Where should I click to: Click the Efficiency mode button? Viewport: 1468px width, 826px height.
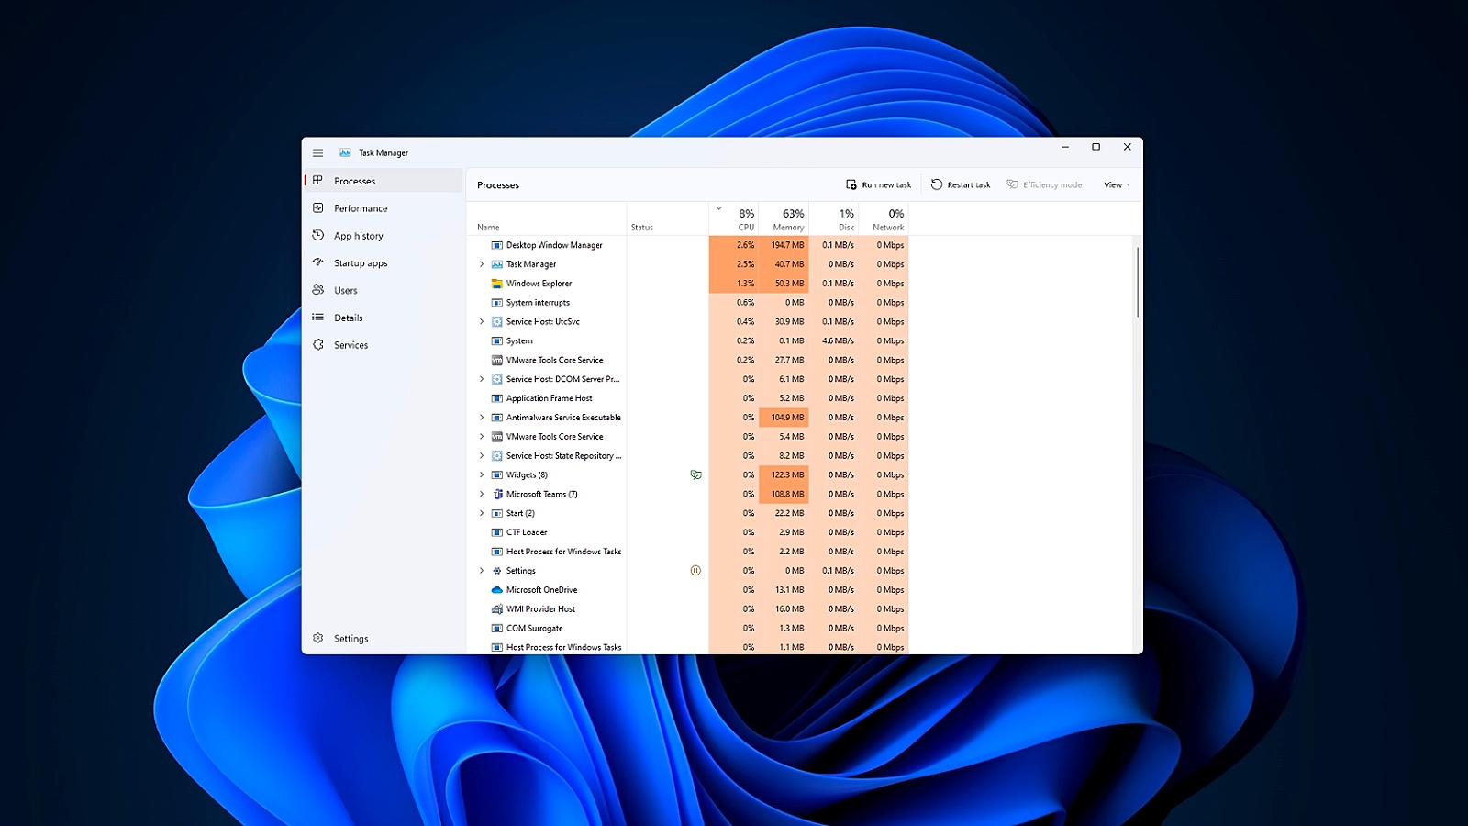click(x=1044, y=184)
